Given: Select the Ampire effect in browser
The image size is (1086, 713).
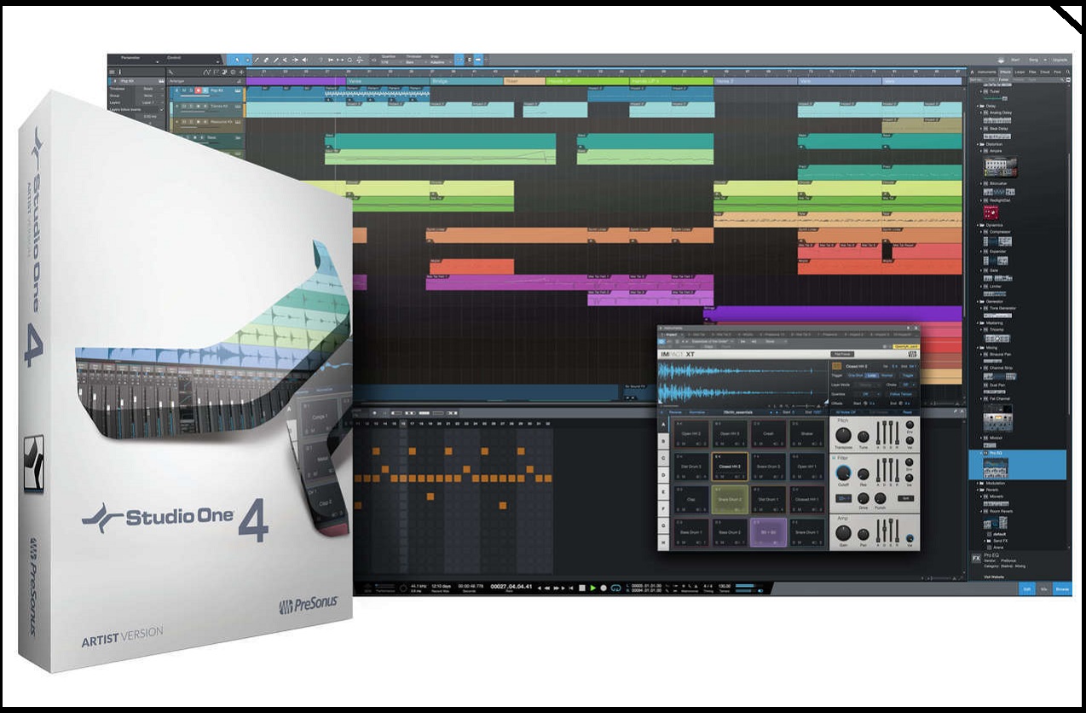Looking at the screenshot, I should click(997, 151).
